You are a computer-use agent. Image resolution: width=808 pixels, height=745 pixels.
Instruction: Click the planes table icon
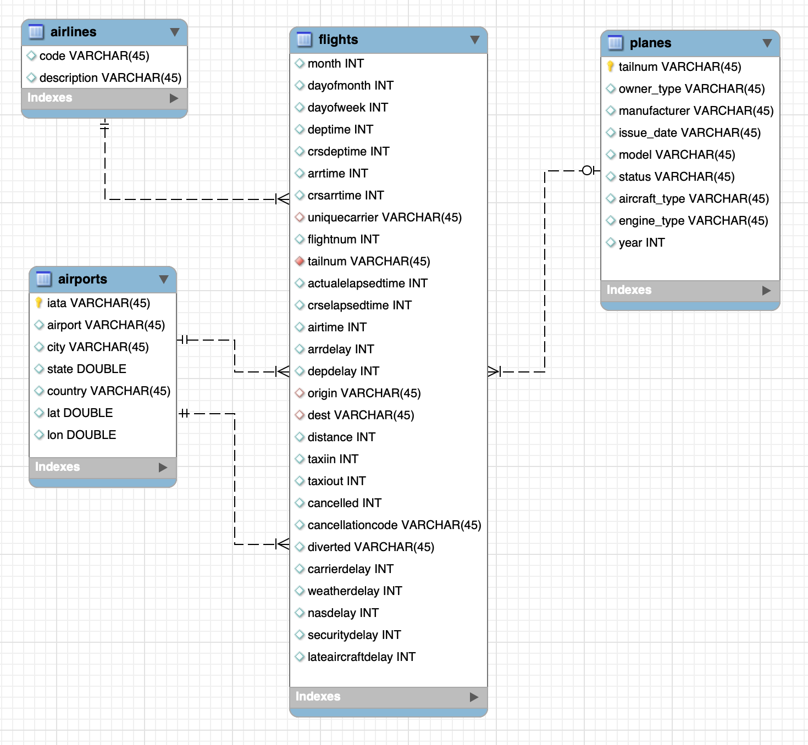tap(615, 43)
